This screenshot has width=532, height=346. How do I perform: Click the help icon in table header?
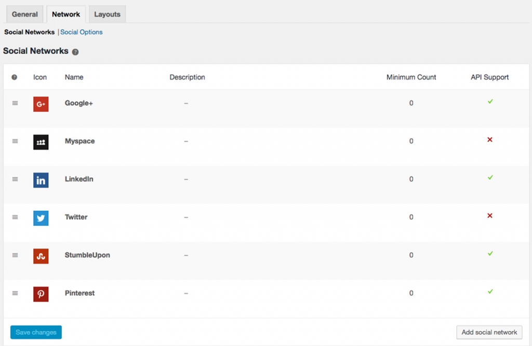(15, 77)
